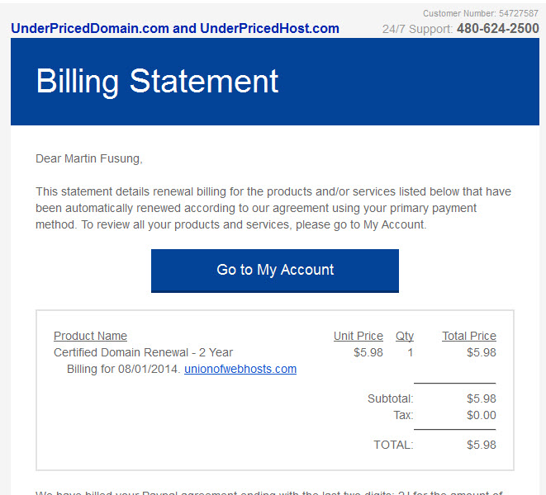The width and height of the screenshot is (546, 495).
Task: Click the Product Name column header
Action: click(x=90, y=336)
